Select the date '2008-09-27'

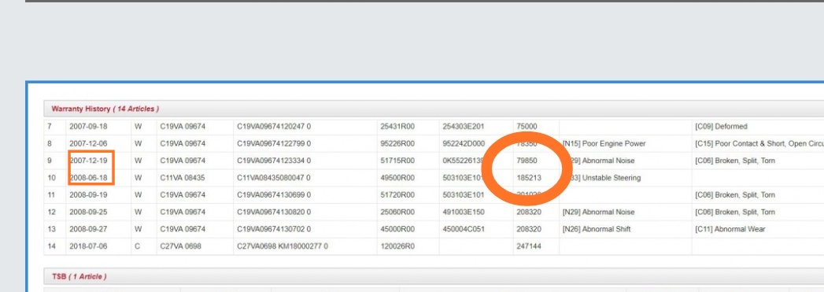pyautogui.click(x=88, y=230)
